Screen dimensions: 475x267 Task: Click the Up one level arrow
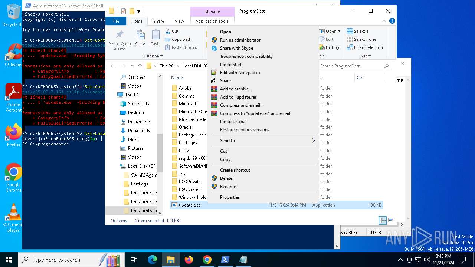pyautogui.click(x=140, y=66)
